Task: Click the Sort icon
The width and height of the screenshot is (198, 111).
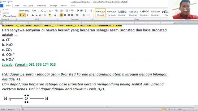Action: point(86,10)
